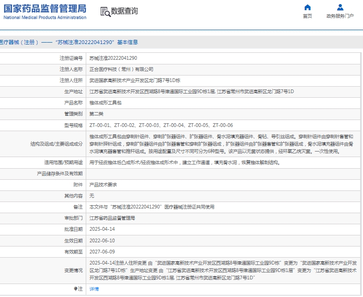Click the 生产地址 row label

[x=73, y=92]
